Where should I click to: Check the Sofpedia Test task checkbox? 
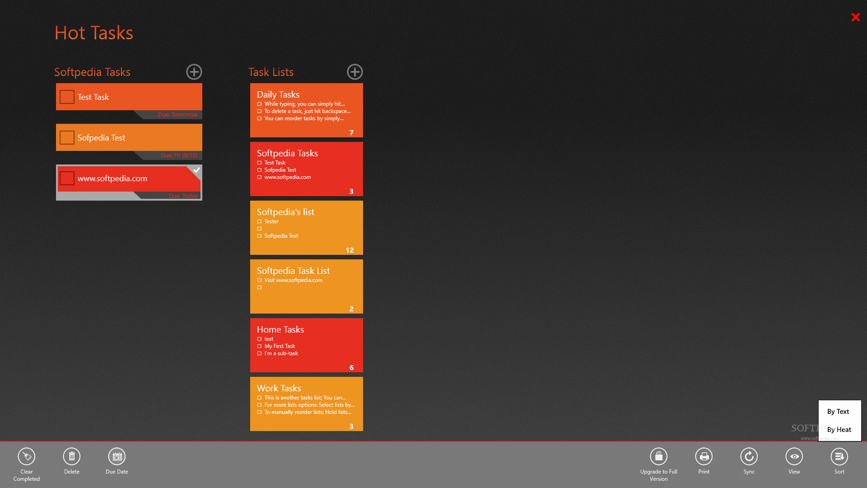point(67,137)
